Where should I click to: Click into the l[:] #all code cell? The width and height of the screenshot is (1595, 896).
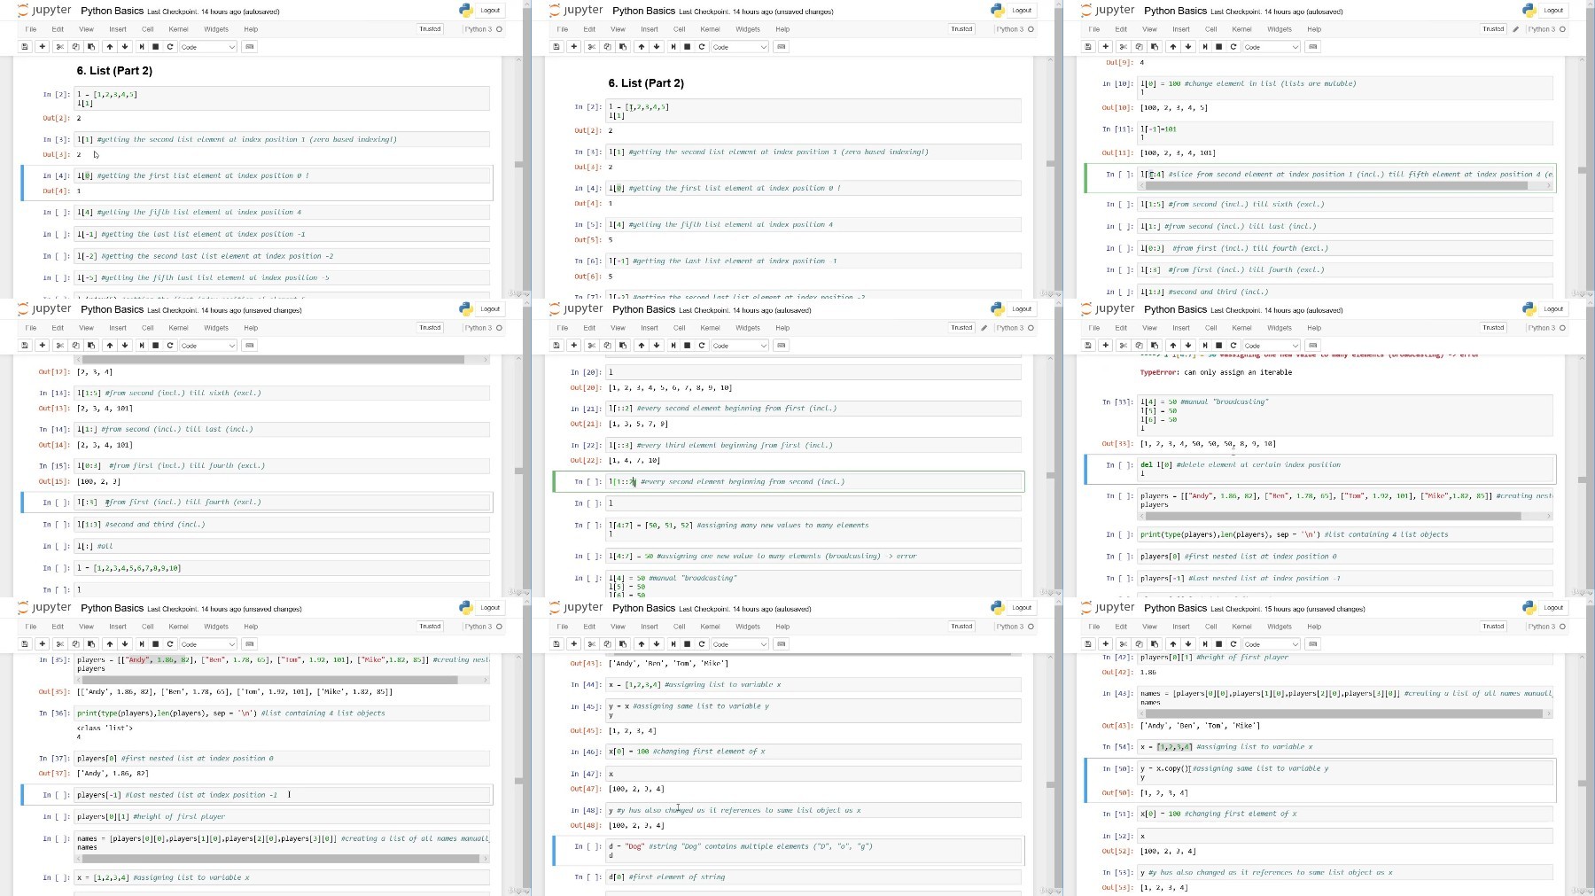(x=282, y=546)
